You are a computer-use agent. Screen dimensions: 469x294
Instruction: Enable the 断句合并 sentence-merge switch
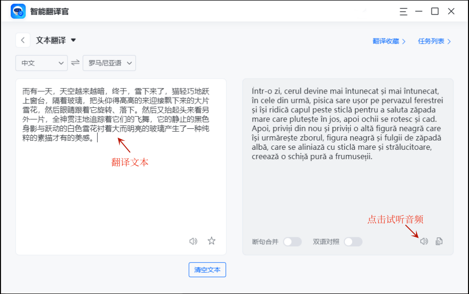coord(292,242)
